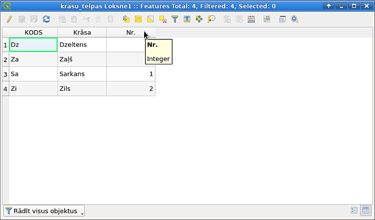Sort by the Krāsa column header
Viewport: 375px width, 220px height.
tap(82, 33)
